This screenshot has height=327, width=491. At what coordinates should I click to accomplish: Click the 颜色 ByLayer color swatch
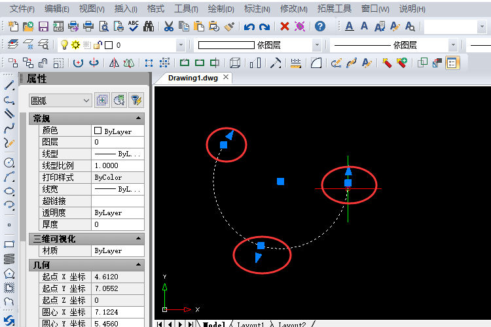(x=98, y=131)
